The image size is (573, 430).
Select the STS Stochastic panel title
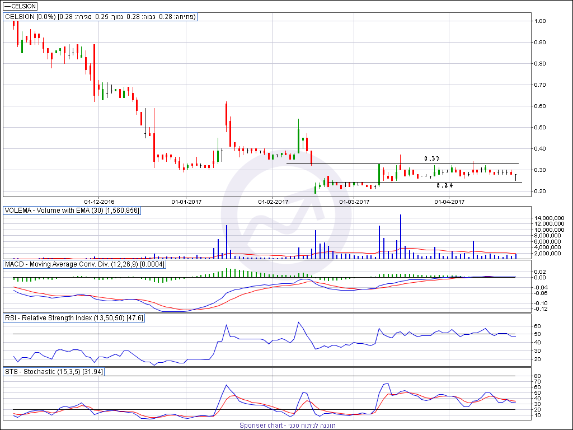54,372
